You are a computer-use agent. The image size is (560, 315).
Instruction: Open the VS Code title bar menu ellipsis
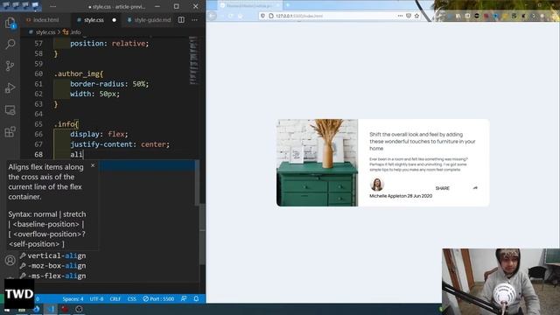[x=52, y=6]
